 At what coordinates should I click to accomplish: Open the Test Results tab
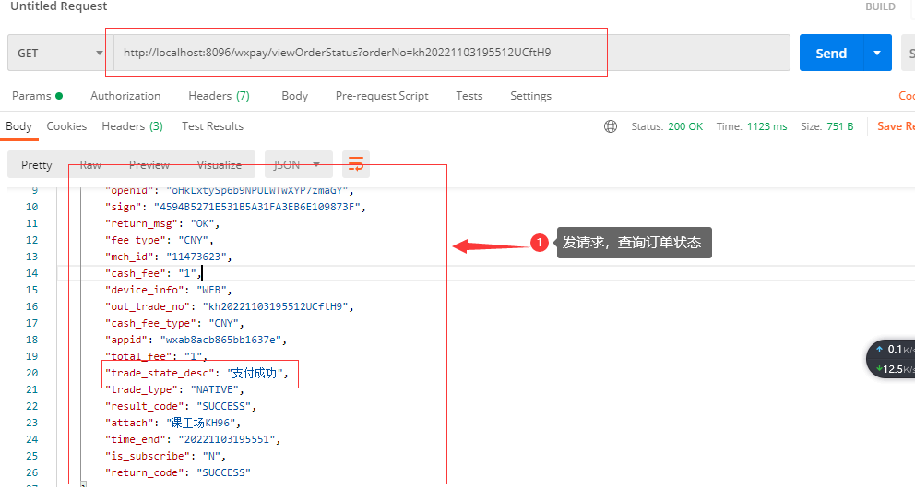click(212, 126)
